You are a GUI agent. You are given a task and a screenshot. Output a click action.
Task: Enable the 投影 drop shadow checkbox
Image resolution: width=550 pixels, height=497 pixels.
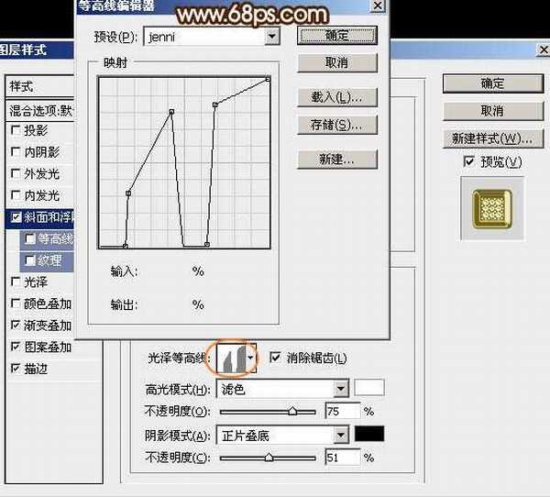click(16, 130)
